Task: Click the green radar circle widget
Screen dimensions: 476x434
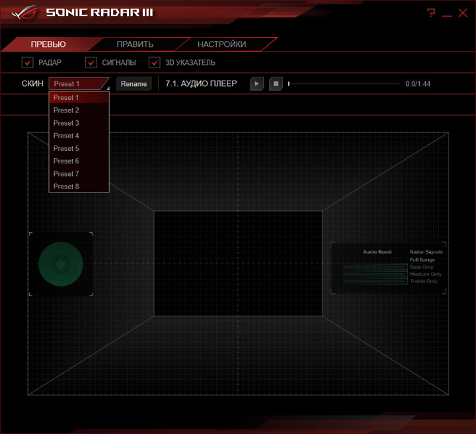Action: click(61, 264)
